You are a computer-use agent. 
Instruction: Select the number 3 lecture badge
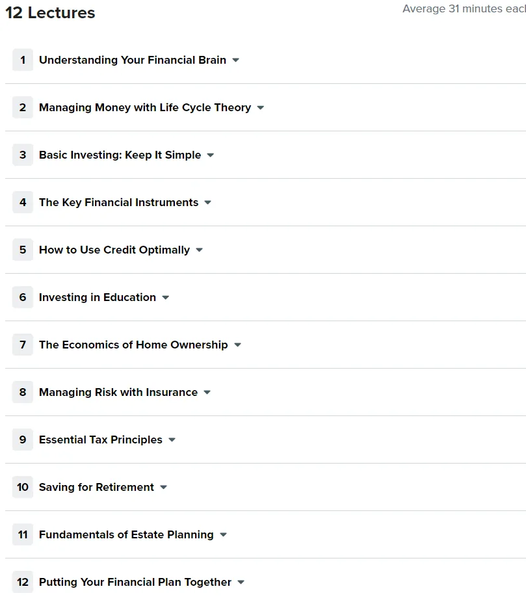click(23, 155)
